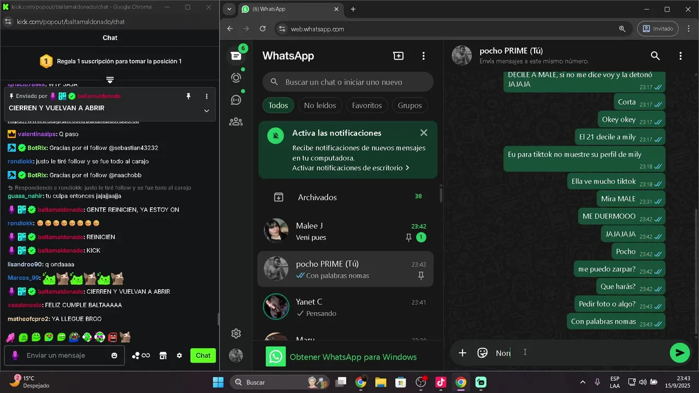Open Kick chat settings gear
The image size is (699, 393).
pyautogui.click(x=179, y=355)
